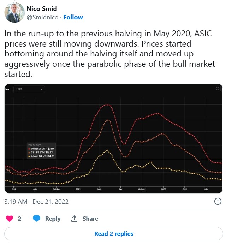Click the Above 68 J/TH yellow legend dot
226x244 pixels.
[x=29, y=156]
